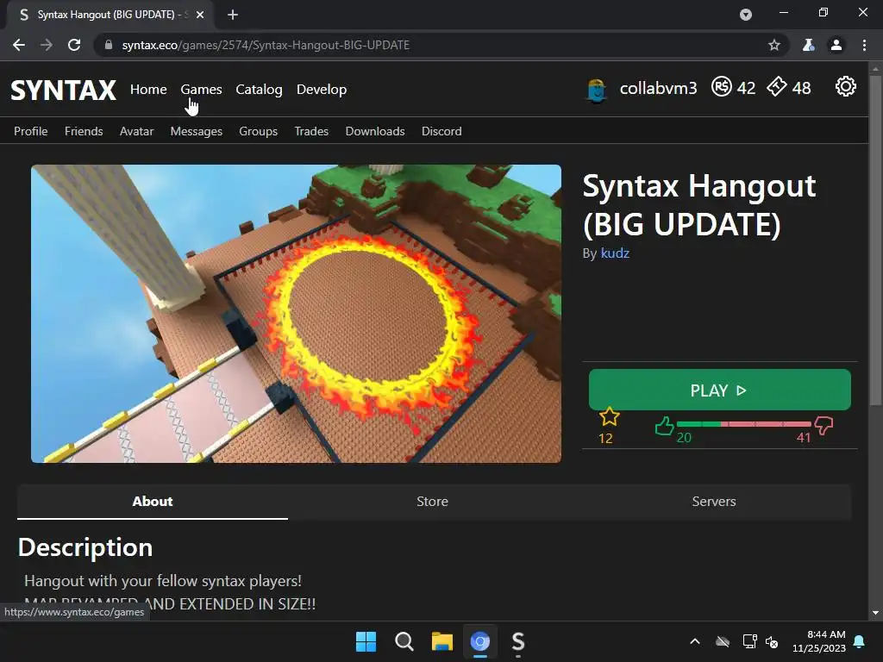Open Windows taskbar search

(404, 641)
